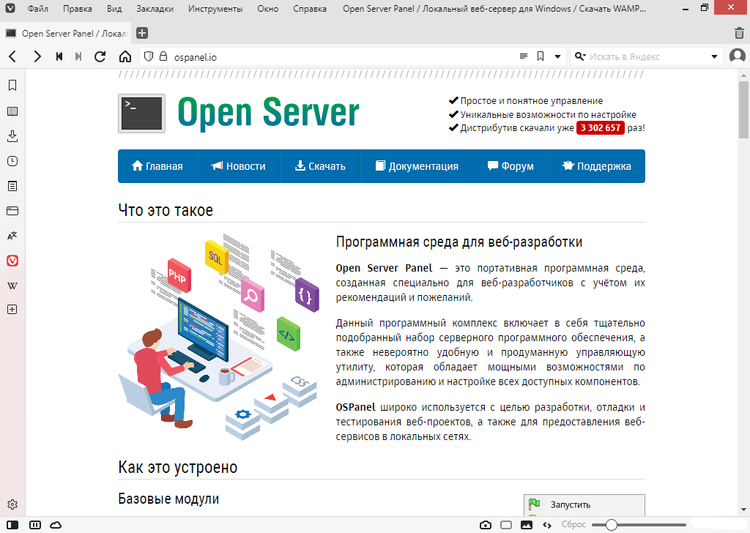Click the ospanel.io address field
The width and height of the screenshot is (750, 533).
tap(330, 56)
